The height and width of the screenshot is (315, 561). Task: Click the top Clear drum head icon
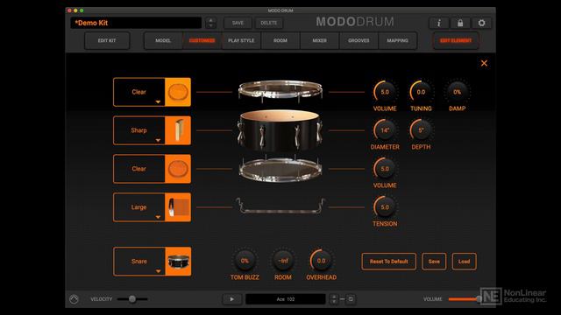tap(178, 92)
